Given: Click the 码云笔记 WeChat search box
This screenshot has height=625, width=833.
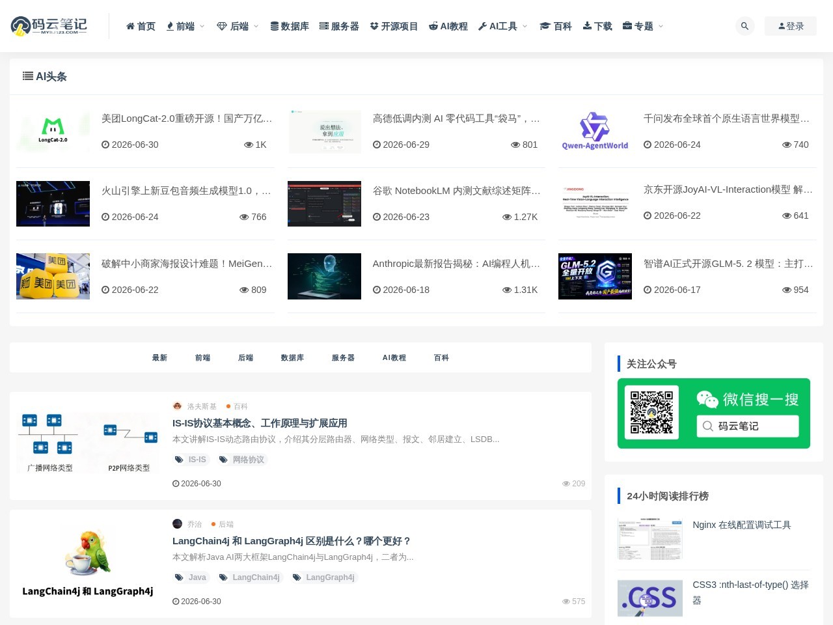Looking at the screenshot, I should click(748, 426).
